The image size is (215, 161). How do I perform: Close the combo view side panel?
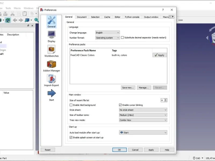point(32,25)
